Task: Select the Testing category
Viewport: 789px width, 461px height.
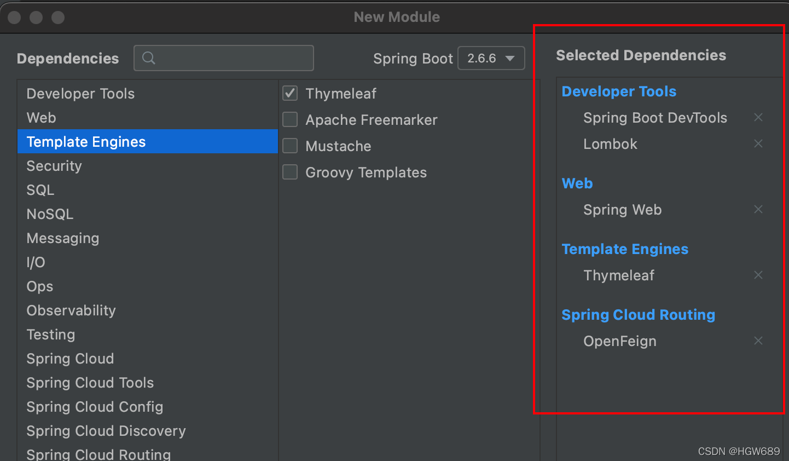Action: point(148,335)
